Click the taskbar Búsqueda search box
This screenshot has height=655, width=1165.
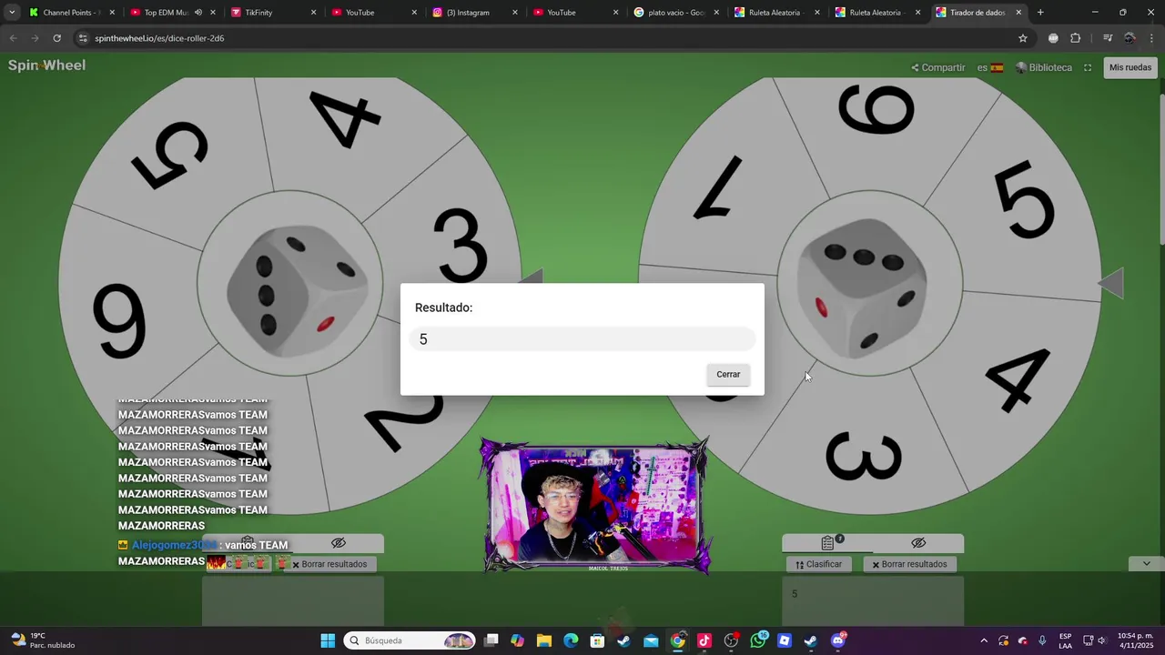[x=410, y=640]
